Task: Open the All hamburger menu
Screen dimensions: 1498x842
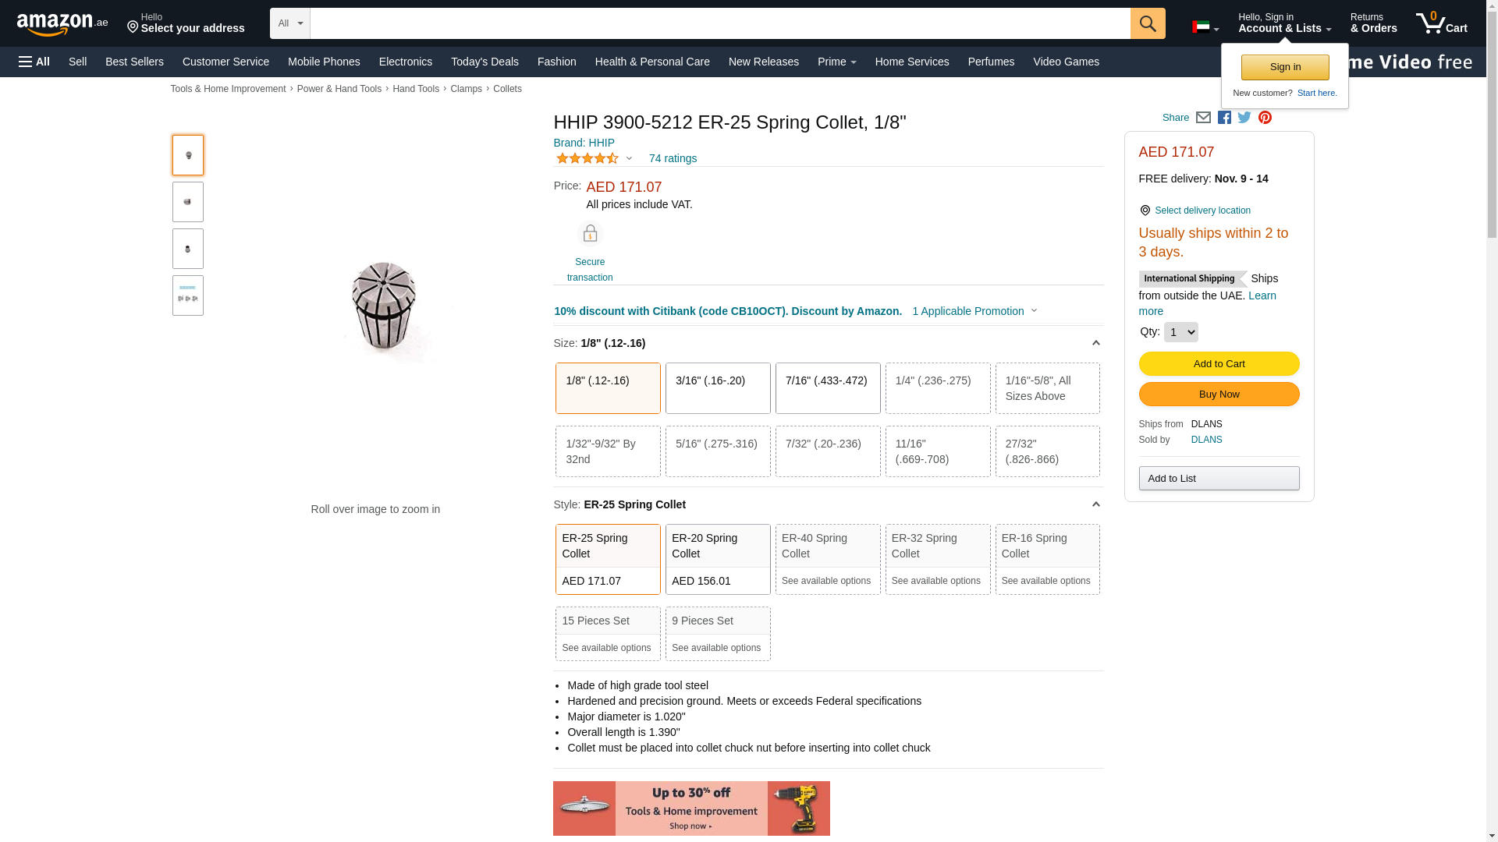Action: pyautogui.click(x=34, y=62)
